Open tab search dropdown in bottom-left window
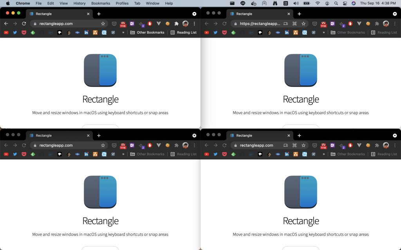This screenshot has width=401, height=250. click(194, 136)
